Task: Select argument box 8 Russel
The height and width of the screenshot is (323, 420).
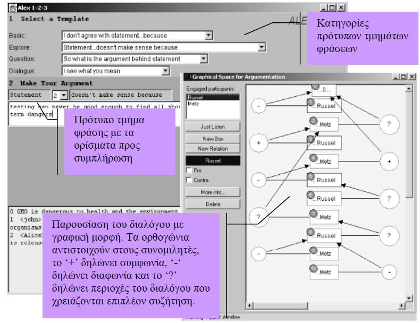Action: click(324, 235)
